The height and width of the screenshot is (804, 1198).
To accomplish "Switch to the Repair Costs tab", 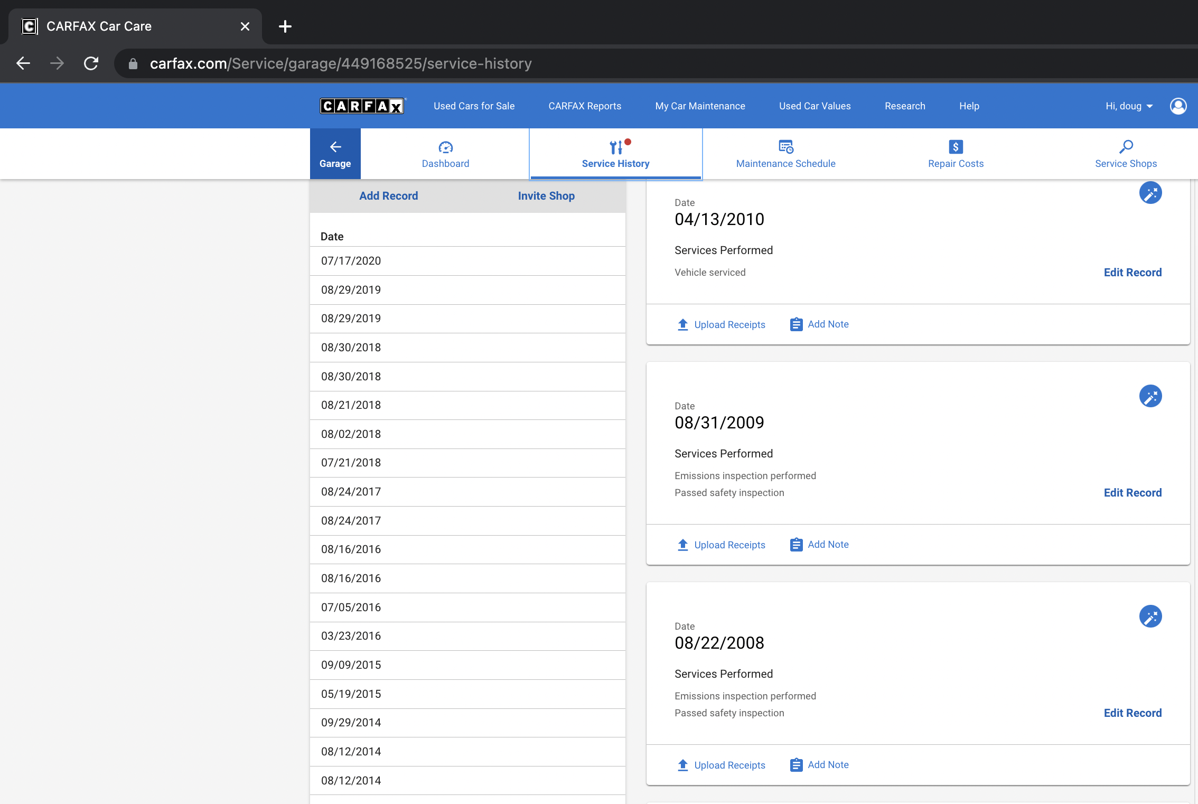I will pyautogui.click(x=956, y=154).
